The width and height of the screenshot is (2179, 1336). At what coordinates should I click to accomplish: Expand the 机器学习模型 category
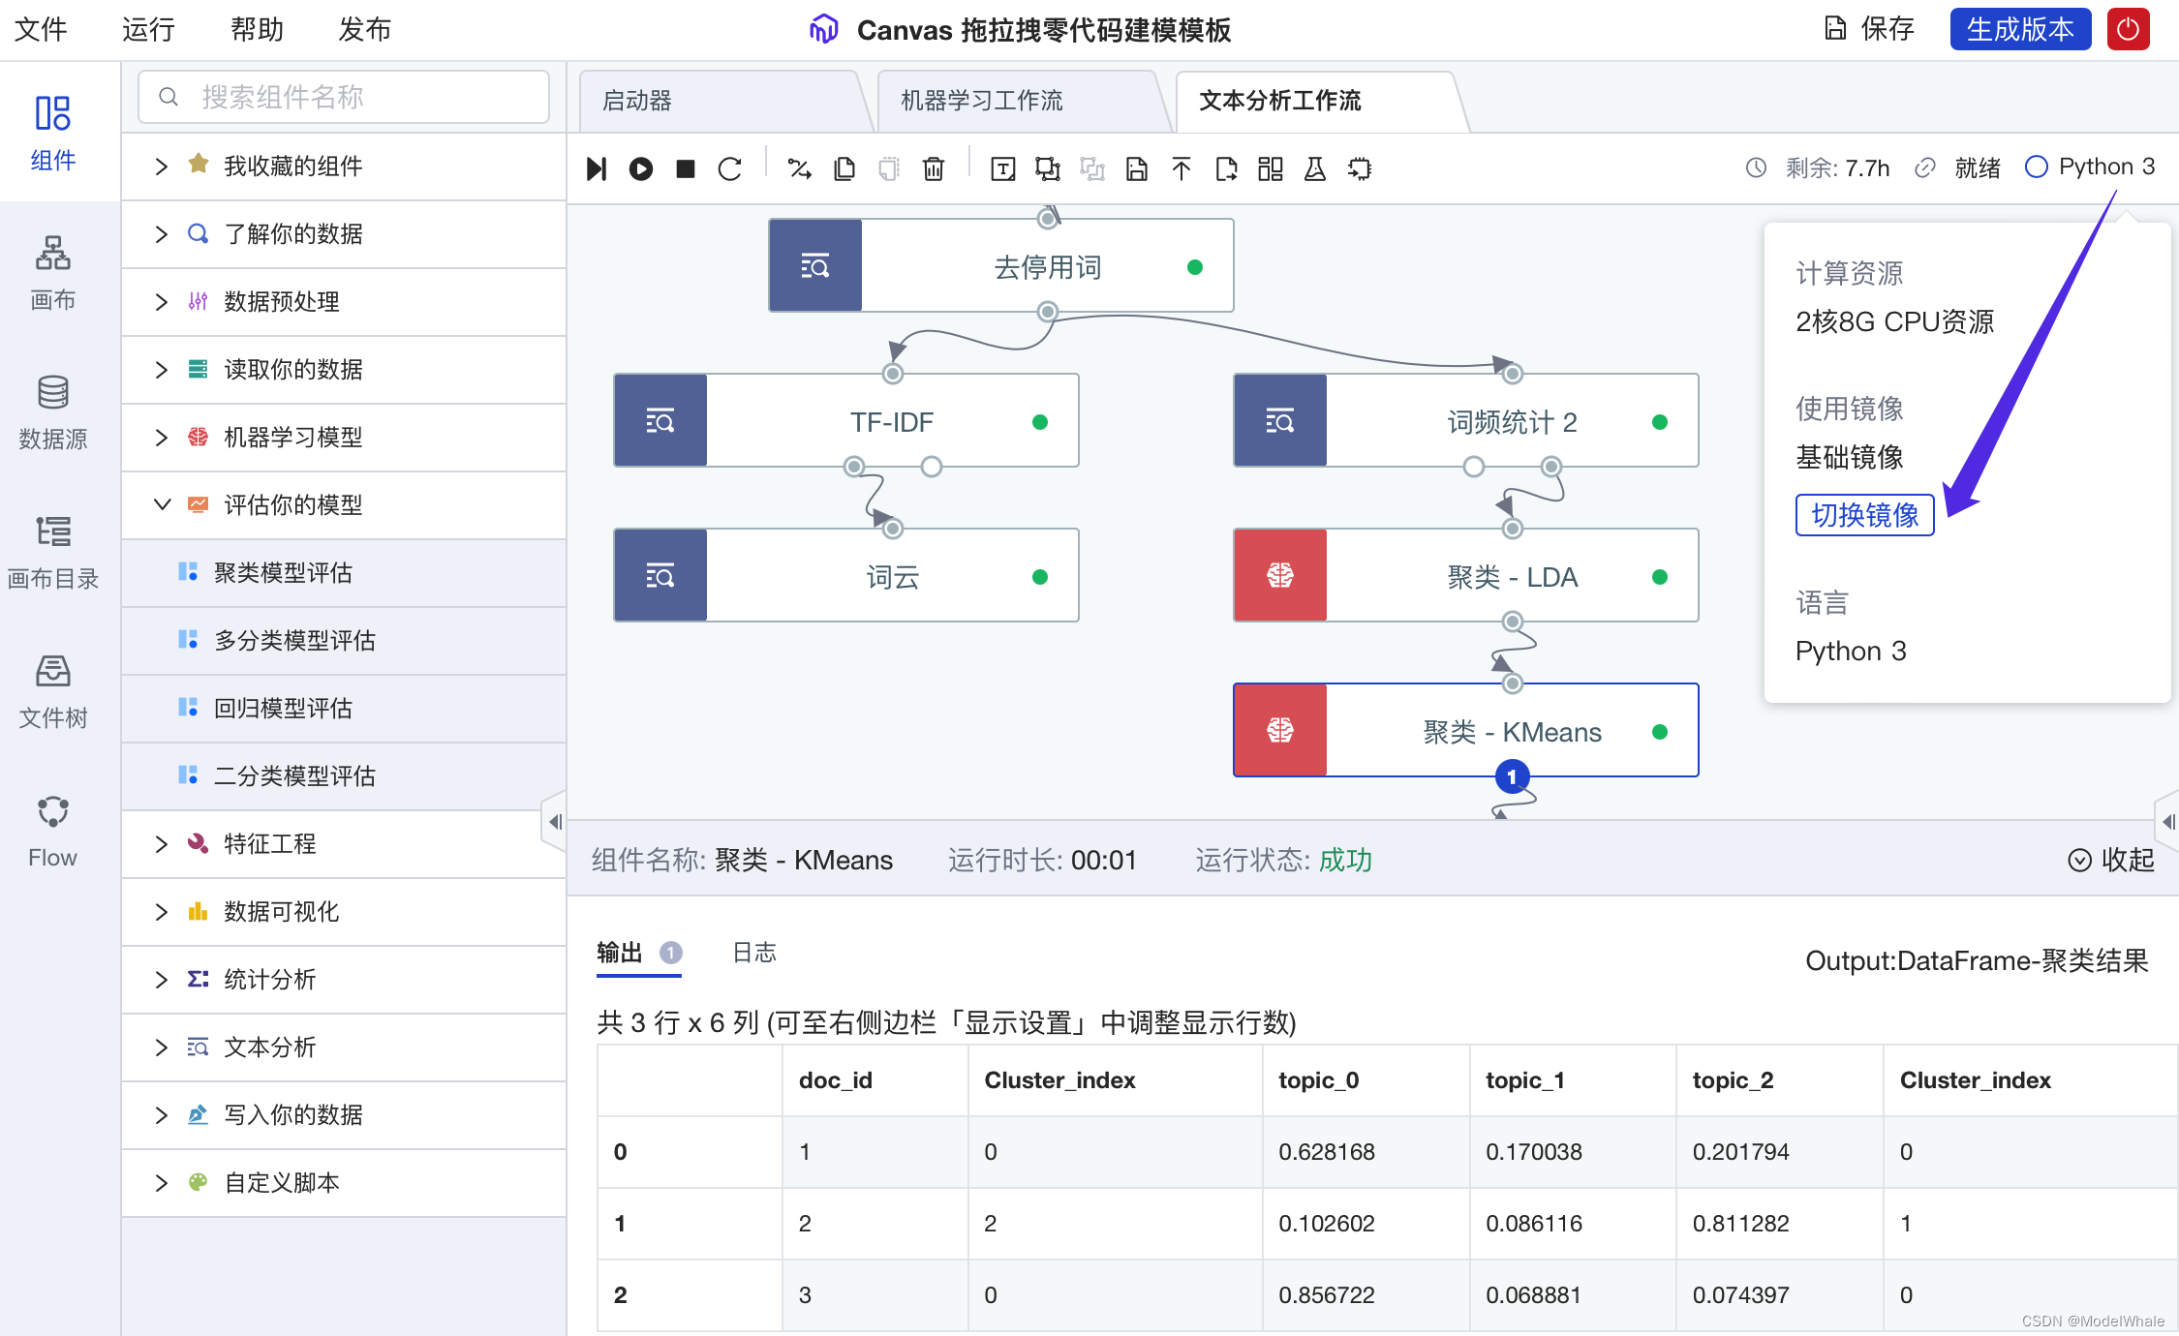point(292,438)
